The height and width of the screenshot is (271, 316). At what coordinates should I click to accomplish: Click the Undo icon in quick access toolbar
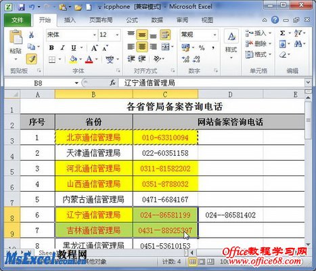(x=32, y=7)
